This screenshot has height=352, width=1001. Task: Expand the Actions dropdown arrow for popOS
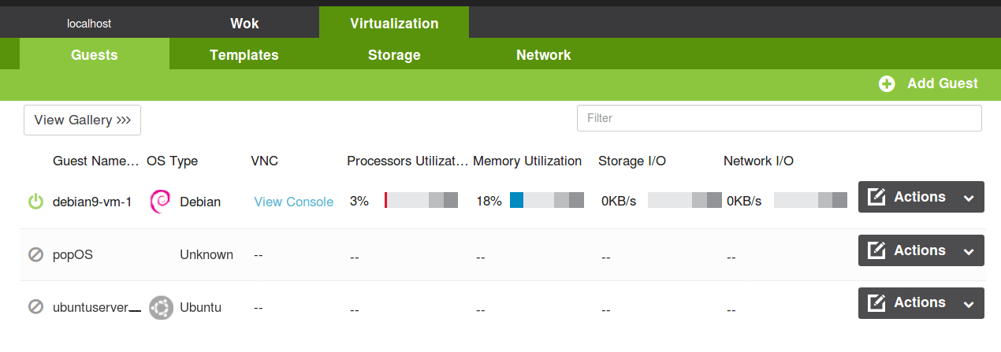pos(969,252)
